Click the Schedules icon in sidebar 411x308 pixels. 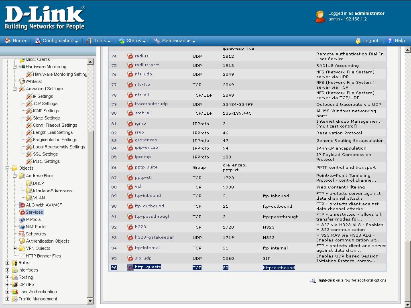point(22,234)
